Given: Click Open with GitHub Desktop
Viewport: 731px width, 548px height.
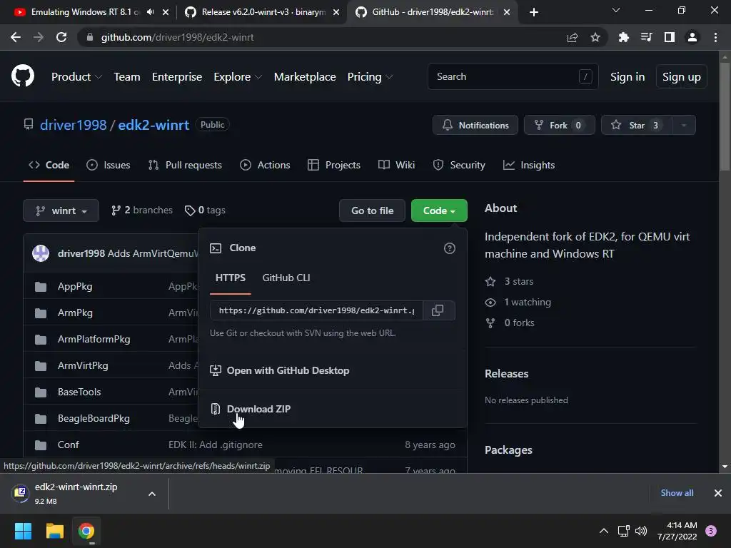Looking at the screenshot, I should 288,370.
